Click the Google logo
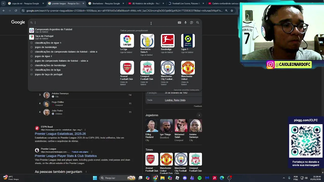This screenshot has width=324, height=182. (18, 22)
